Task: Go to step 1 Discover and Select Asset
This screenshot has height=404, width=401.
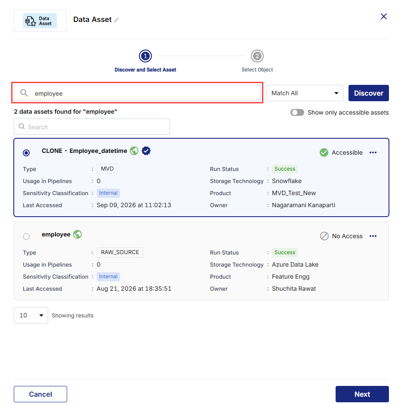Action: click(x=145, y=56)
